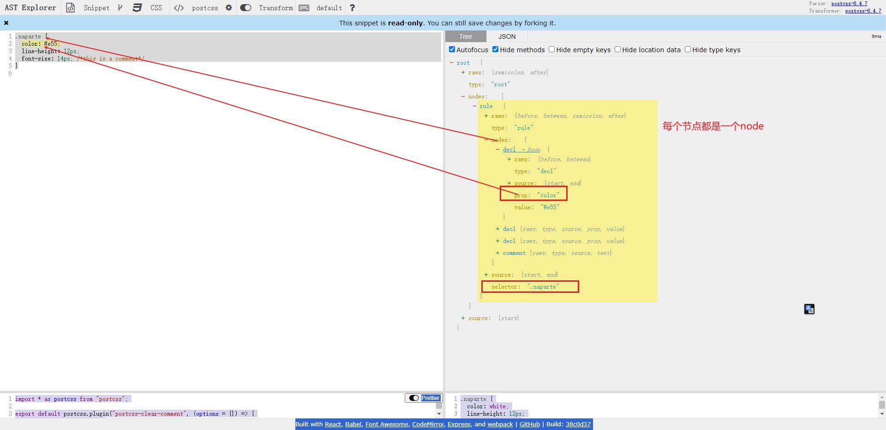Click the code brackets parser icon
Viewport: 886px width, 430px height.
(179, 8)
